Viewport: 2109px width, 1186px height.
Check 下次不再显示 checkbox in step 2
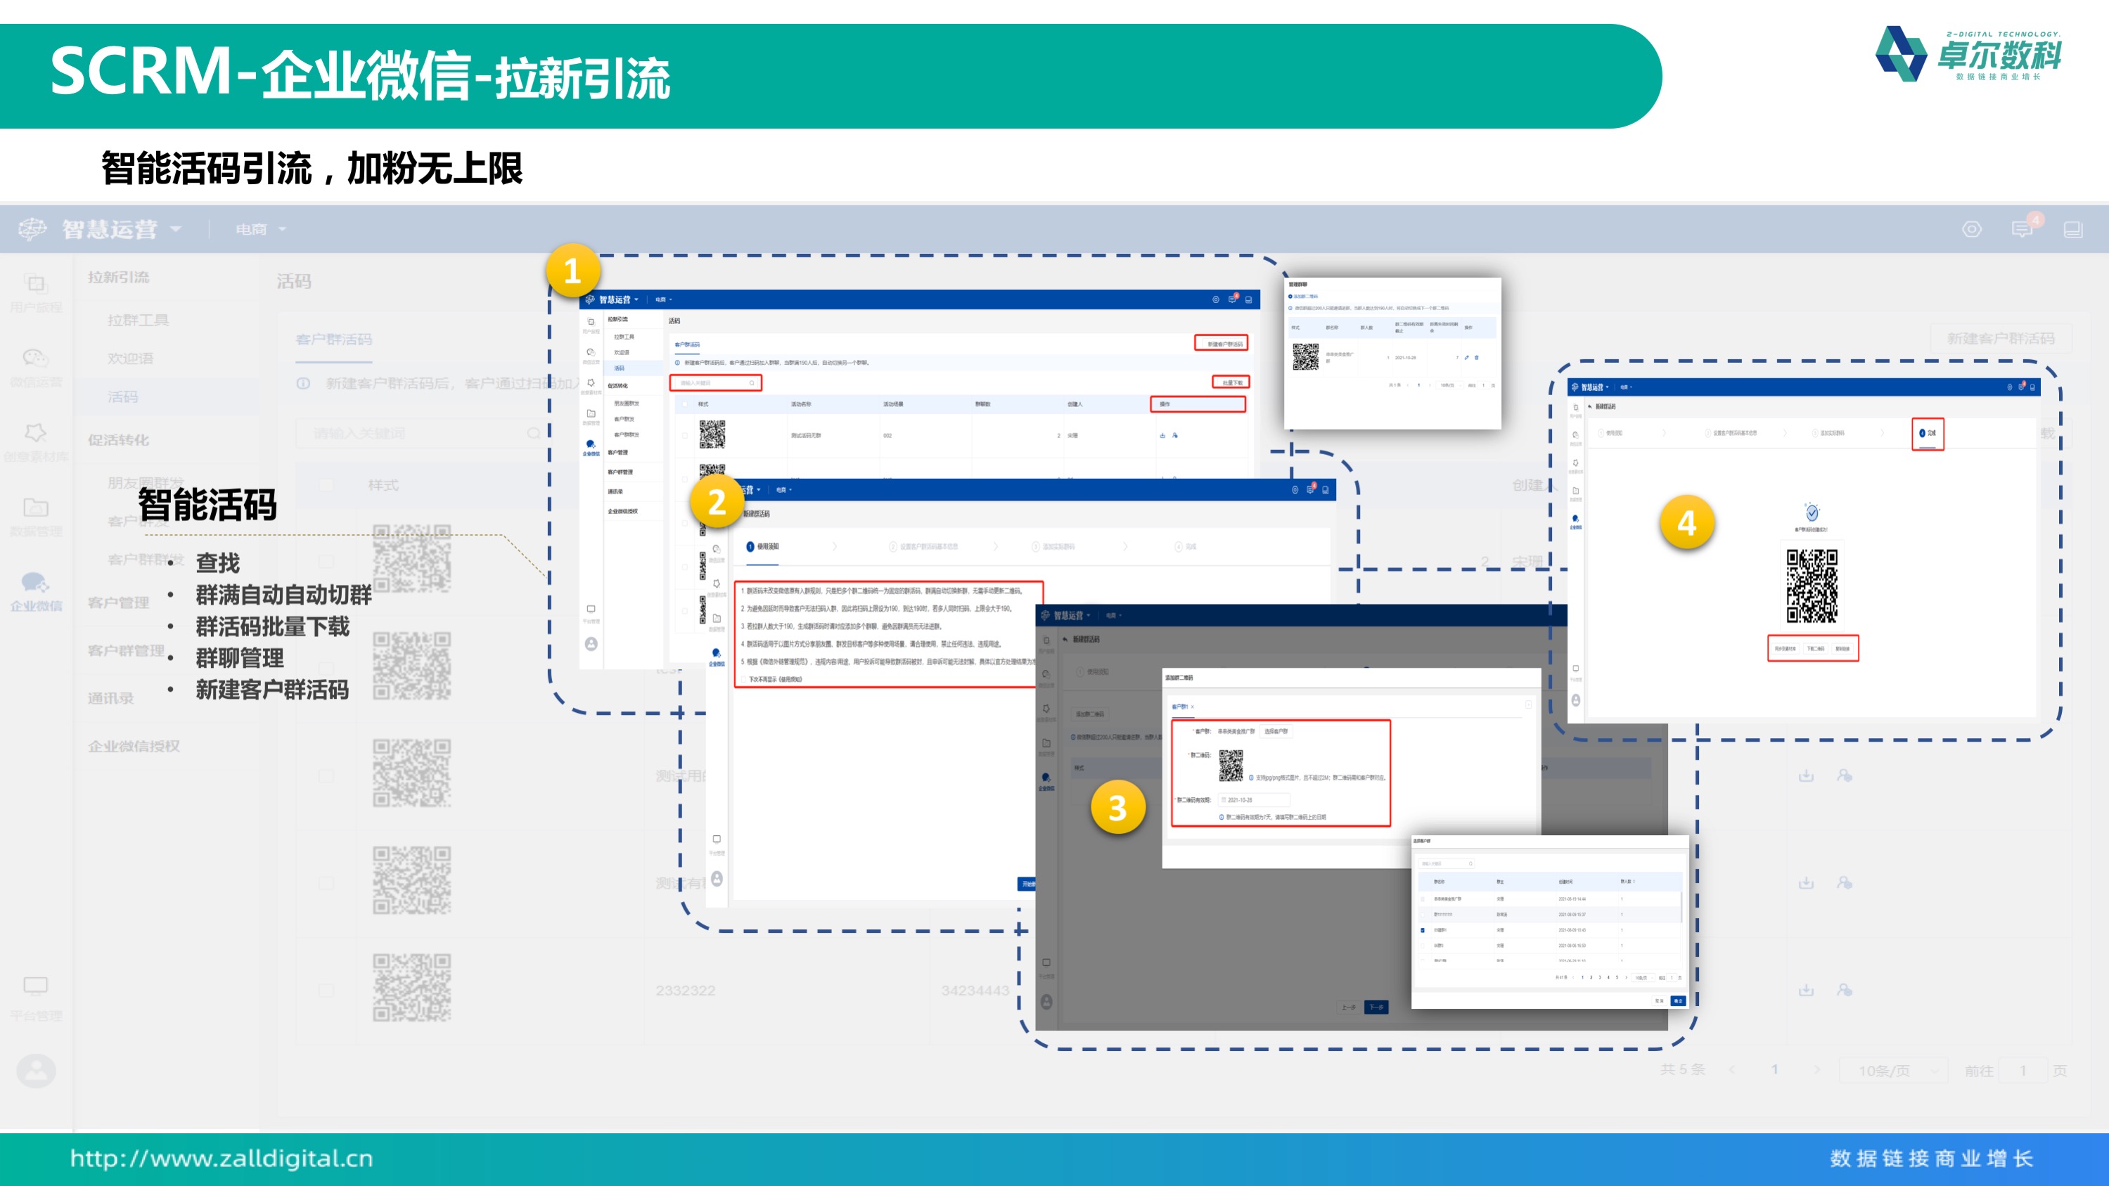(x=744, y=679)
